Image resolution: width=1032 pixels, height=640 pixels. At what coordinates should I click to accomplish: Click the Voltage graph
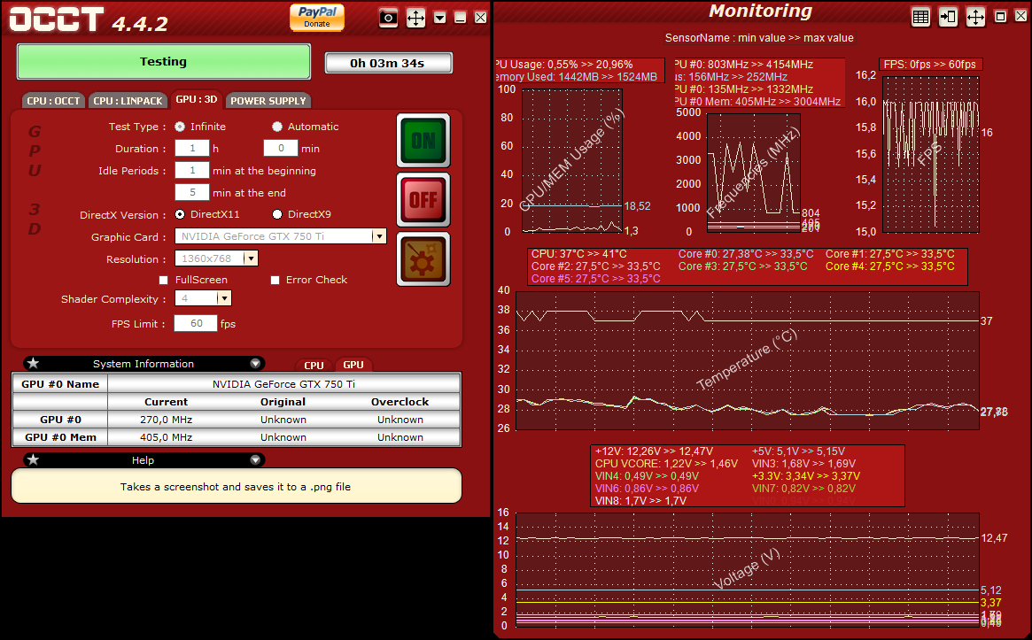tap(748, 569)
